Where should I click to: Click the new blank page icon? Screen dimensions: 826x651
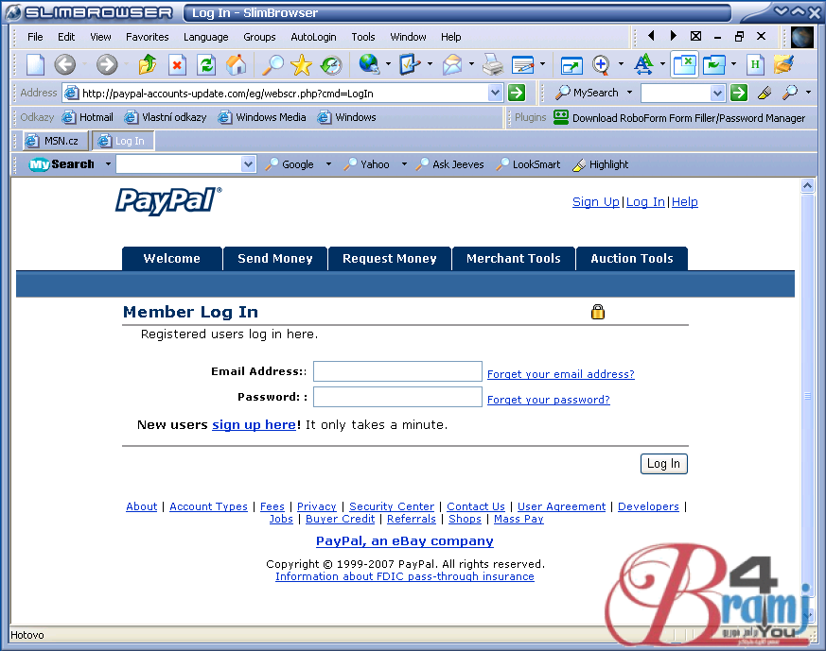[35, 65]
